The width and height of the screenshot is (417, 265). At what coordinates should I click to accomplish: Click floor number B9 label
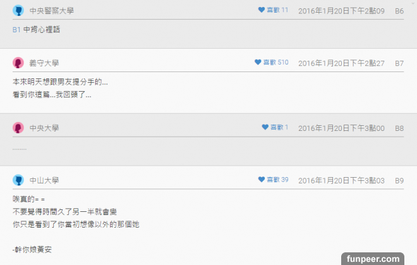pos(399,181)
